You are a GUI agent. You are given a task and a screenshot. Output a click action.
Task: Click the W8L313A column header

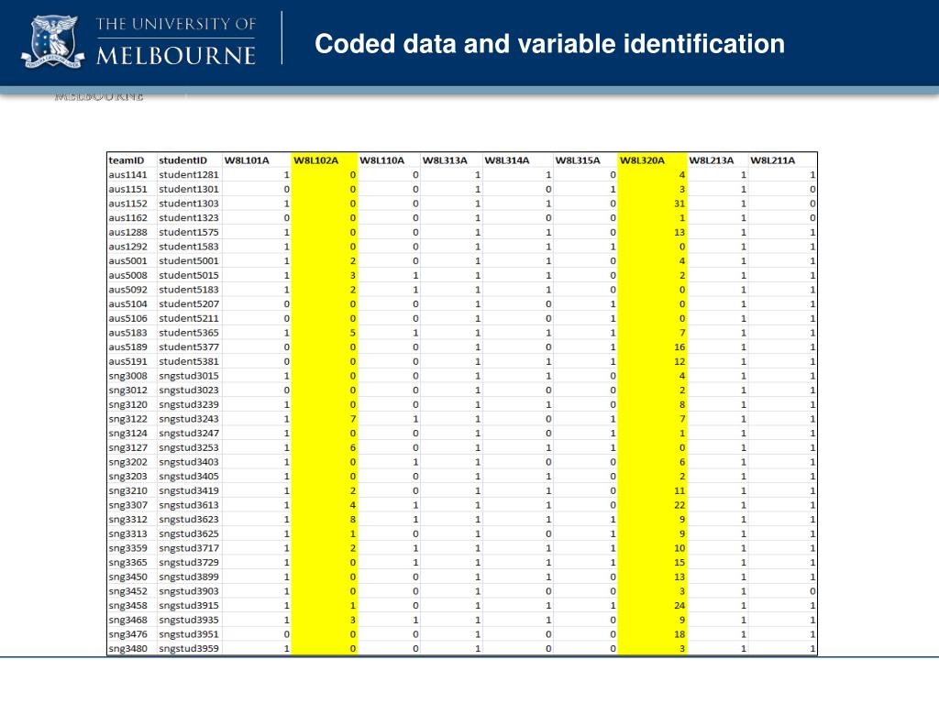(x=445, y=160)
